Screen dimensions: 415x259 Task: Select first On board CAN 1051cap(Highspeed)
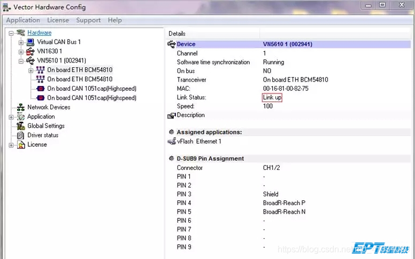click(91, 89)
